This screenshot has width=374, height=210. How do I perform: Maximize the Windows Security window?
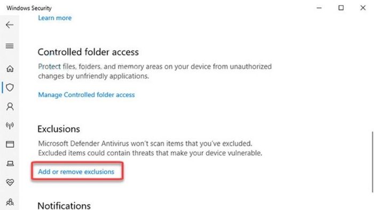(341, 8)
